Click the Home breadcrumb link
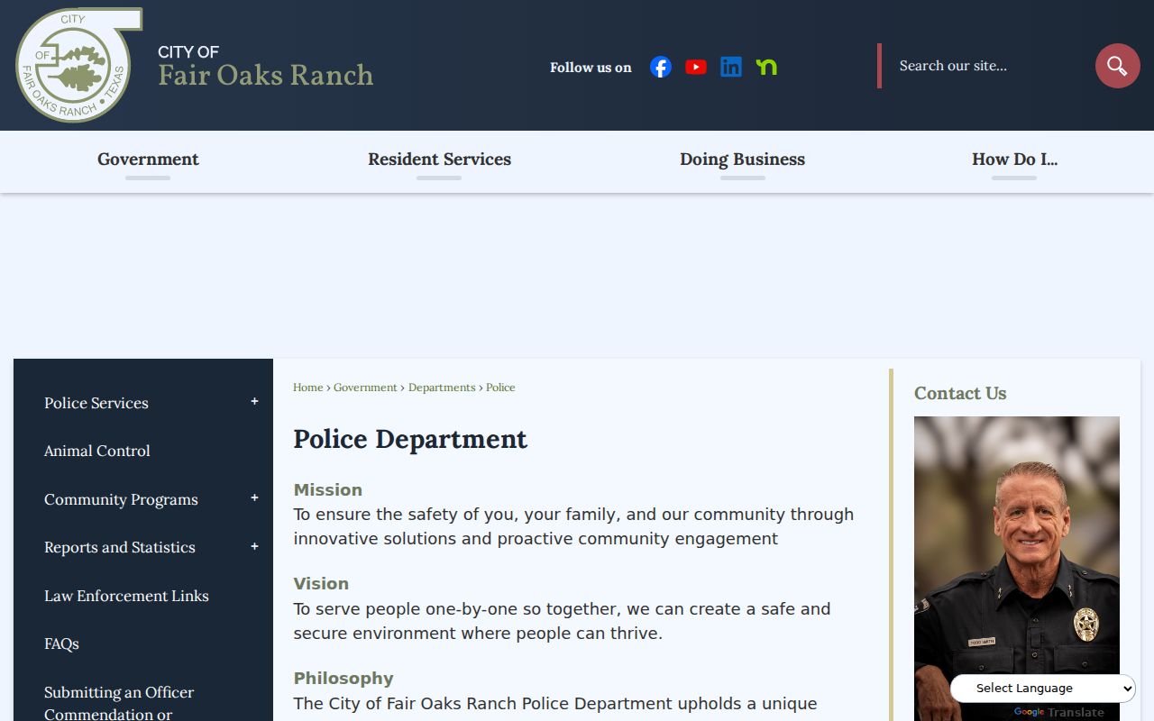 307,388
